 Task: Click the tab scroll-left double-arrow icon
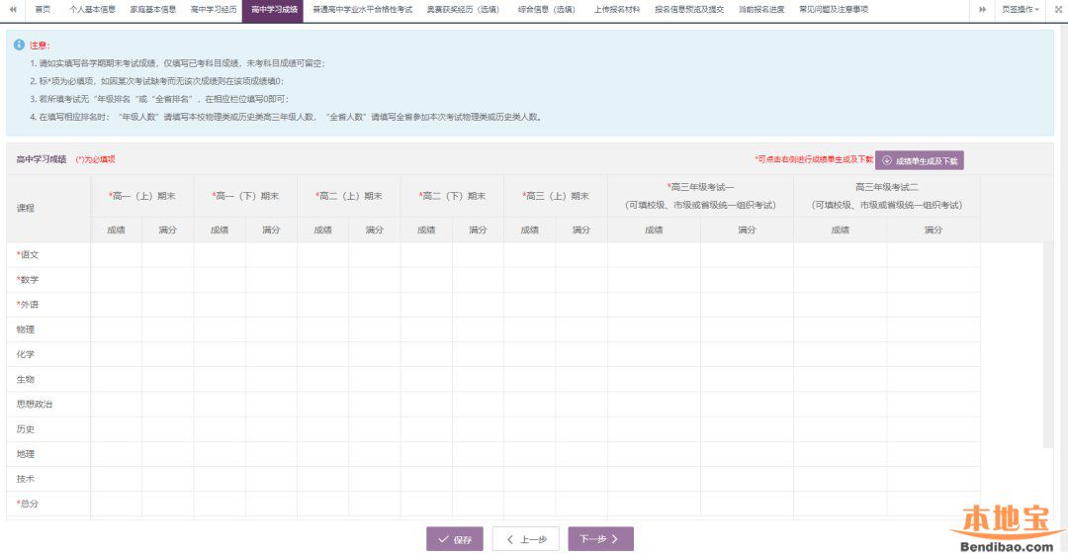click(13, 9)
